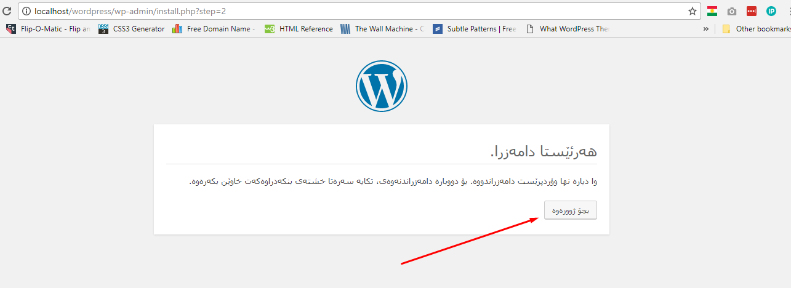Image resolution: width=791 pixels, height=288 pixels.
Task: Open CSS3 Generator bookmark
Action: (x=131, y=28)
